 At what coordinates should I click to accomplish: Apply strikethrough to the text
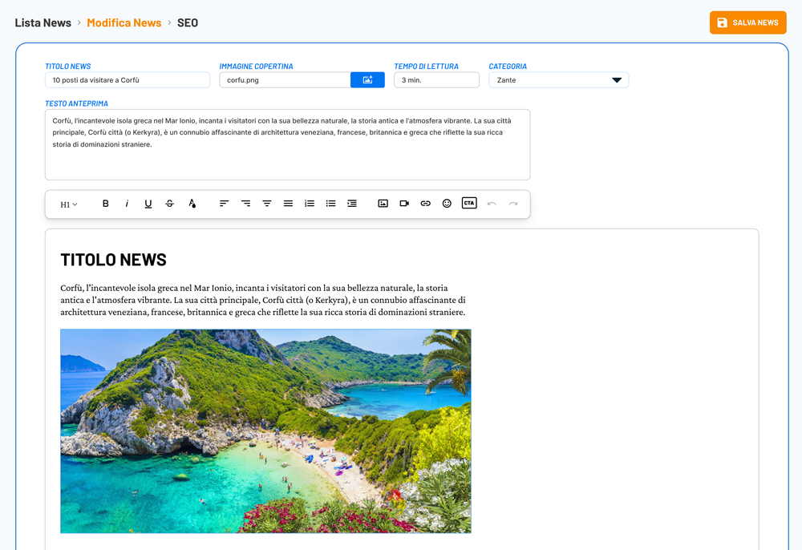point(169,204)
